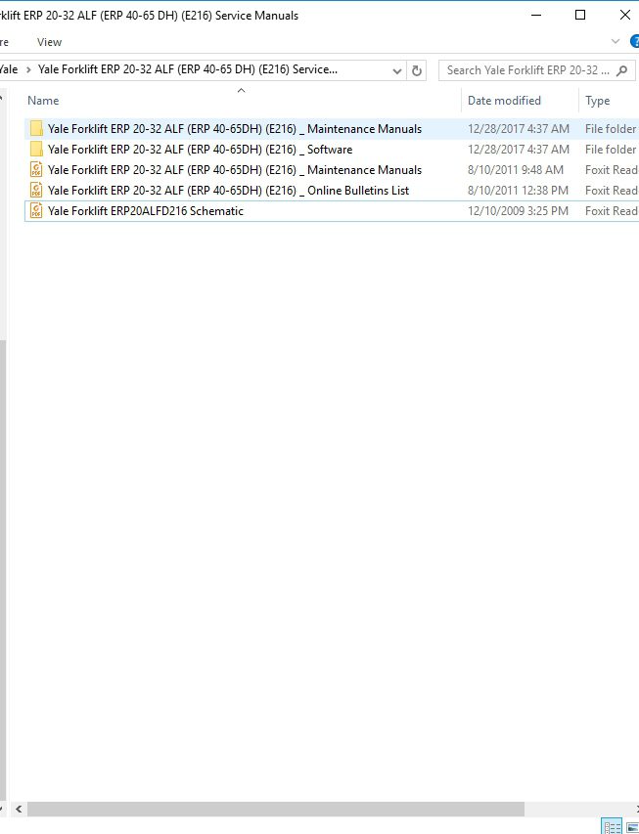
Task: Select 'Yale Forklift ERP20ALFD216 Schematic' file name
Action: [146, 210]
